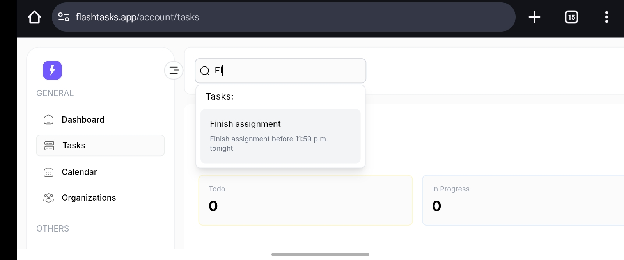624x260 pixels.
Task: Click the In Progress counter card
Action: [523, 200]
